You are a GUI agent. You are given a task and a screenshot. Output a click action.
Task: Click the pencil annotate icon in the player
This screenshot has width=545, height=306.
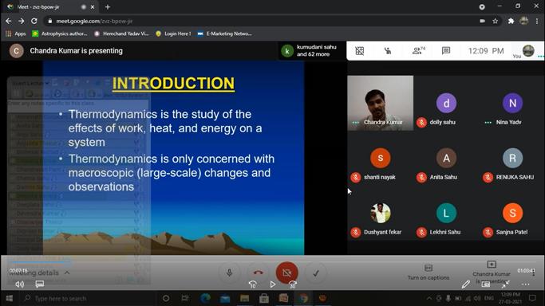[x=465, y=284]
